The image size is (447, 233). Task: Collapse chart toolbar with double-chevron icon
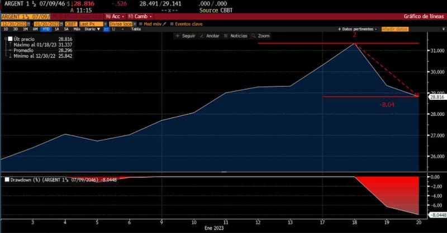tap(440, 28)
